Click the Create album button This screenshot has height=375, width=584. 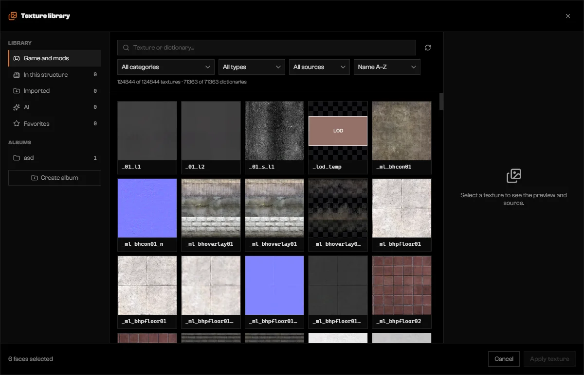click(55, 178)
